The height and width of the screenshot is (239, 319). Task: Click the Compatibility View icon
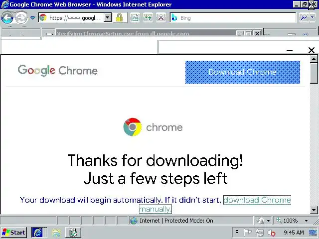pos(135,18)
